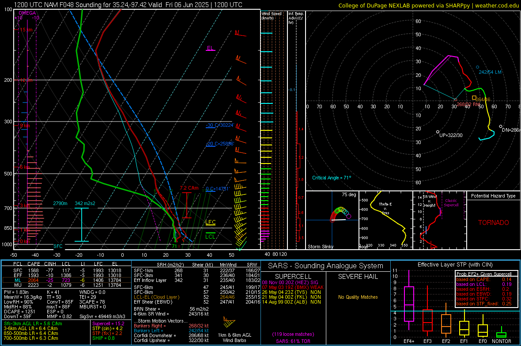Click the SHIP = 0.8 value
The width and height of the screenshot is (521, 346).
(x=103, y=338)
